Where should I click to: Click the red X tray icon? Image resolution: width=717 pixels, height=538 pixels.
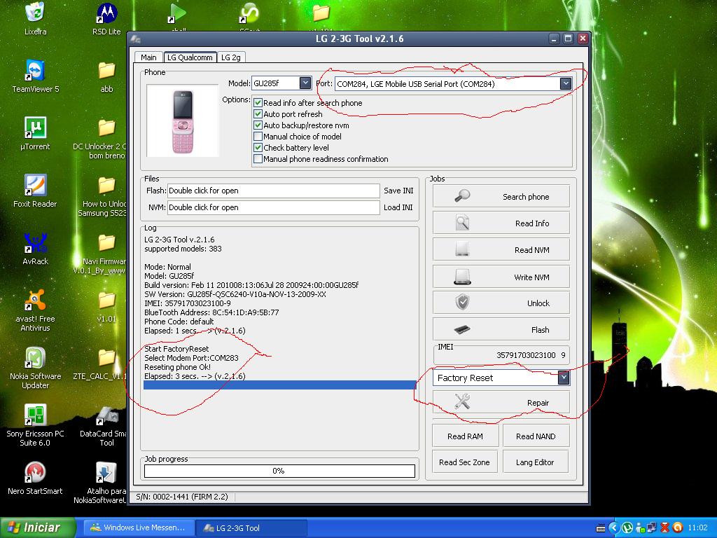[665, 528]
